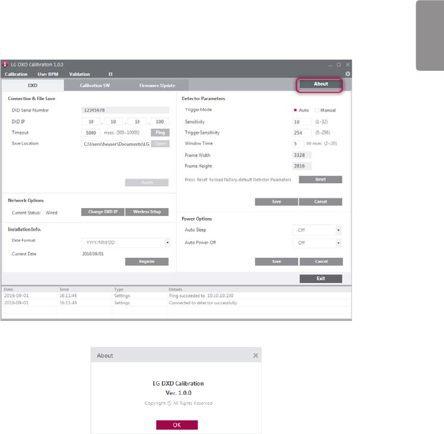Click the LG DXD Calibration app logo
The image size is (444, 434).
coord(5,65)
